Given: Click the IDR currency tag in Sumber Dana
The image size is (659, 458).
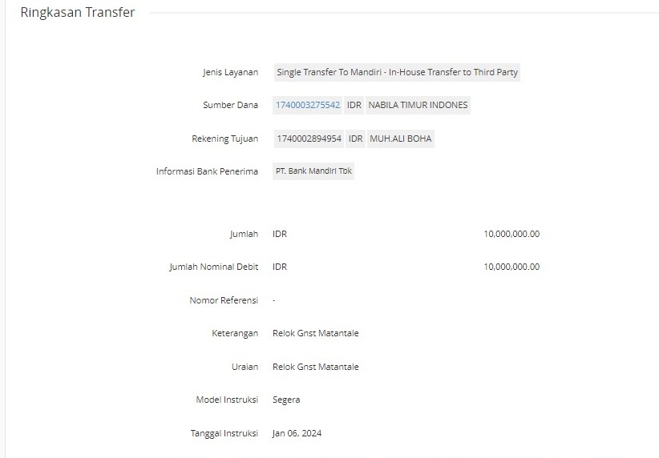Looking at the screenshot, I should pos(354,105).
